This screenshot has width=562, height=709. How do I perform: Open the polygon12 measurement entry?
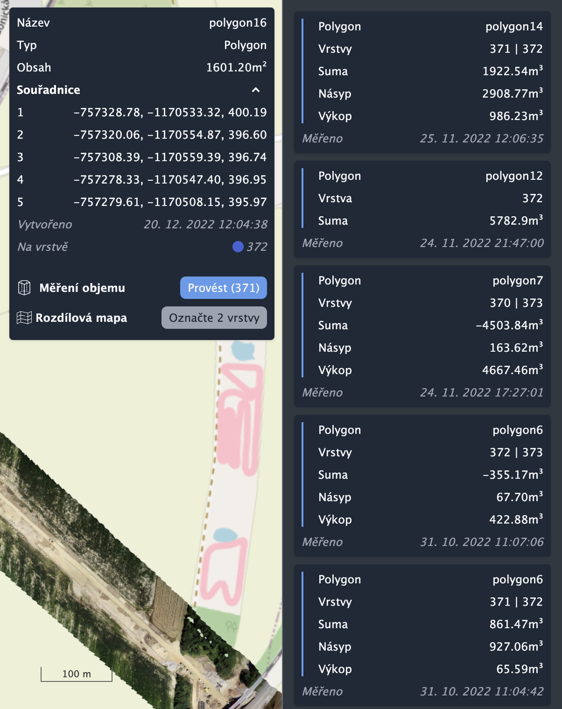[x=422, y=209]
